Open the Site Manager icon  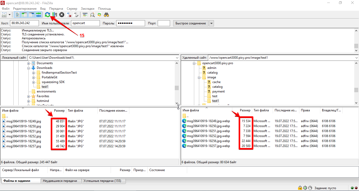pyautogui.click(x=4, y=15)
